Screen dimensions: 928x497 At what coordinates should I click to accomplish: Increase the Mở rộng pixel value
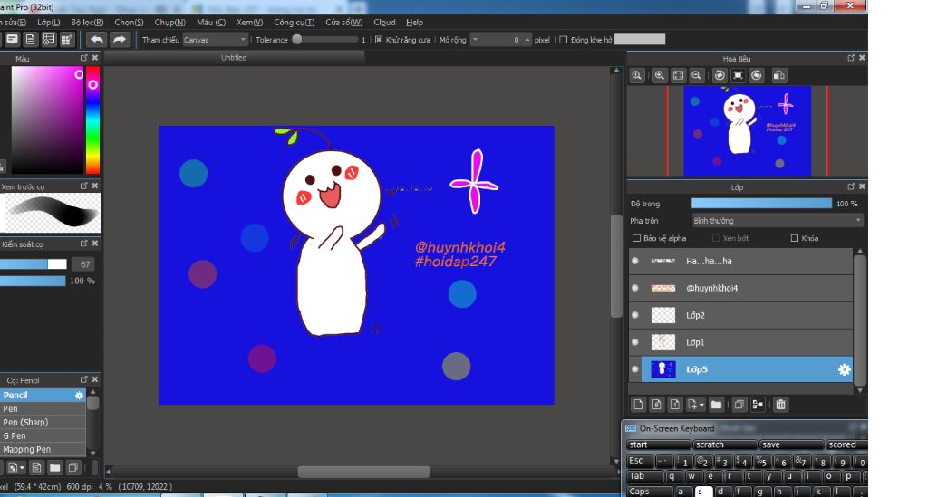[x=527, y=40]
